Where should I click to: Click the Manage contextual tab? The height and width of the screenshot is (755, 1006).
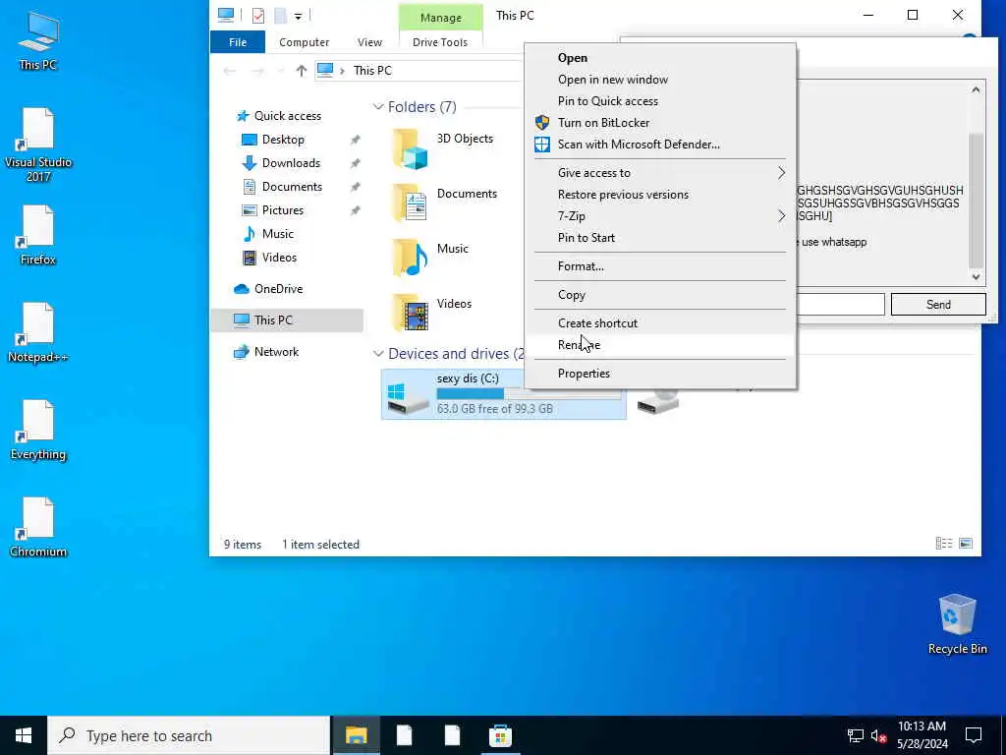pos(441,18)
